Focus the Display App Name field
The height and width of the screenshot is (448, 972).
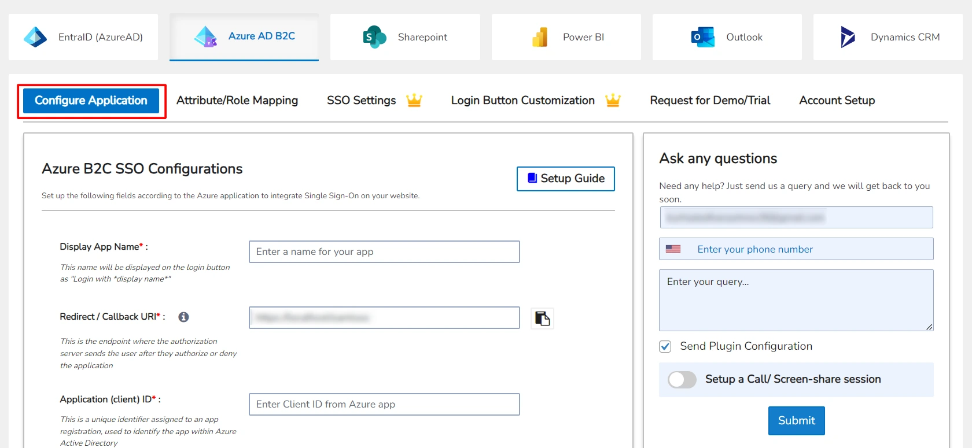384,251
